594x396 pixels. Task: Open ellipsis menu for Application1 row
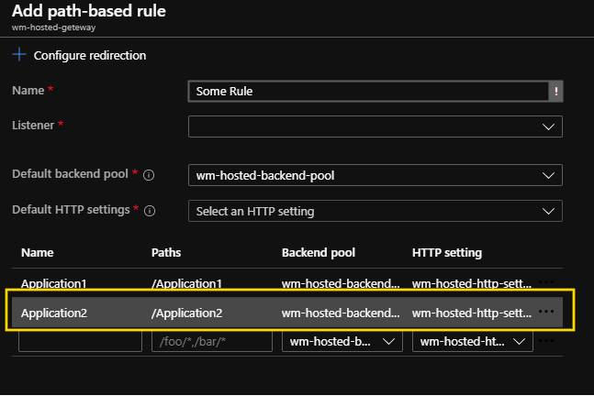coord(546,281)
